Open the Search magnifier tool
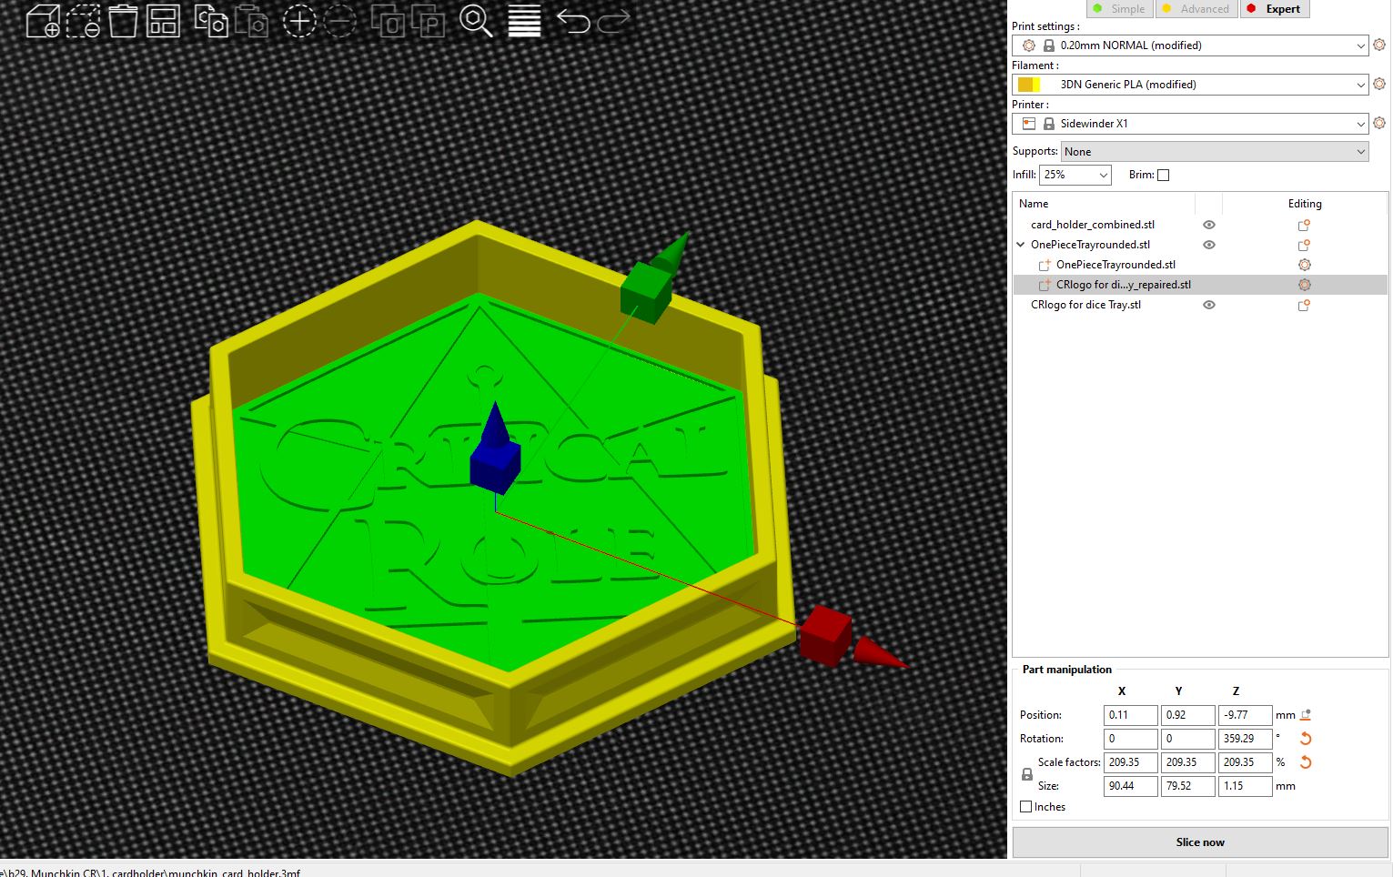The width and height of the screenshot is (1393, 877). pos(476,21)
